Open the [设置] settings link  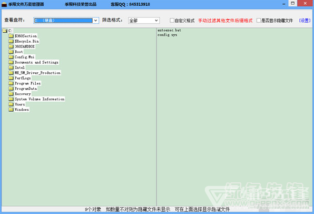(x=305, y=21)
